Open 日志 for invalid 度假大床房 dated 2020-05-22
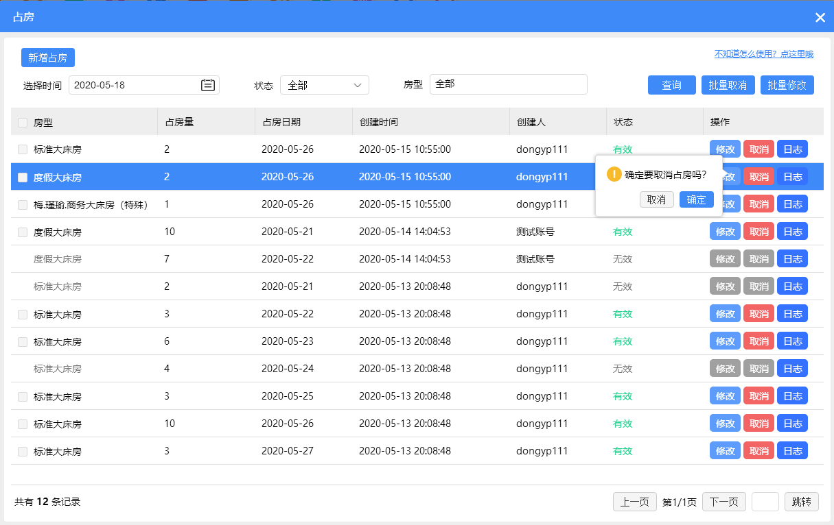Image resolution: width=834 pixels, height=525 pixels. tap(792, 258)
